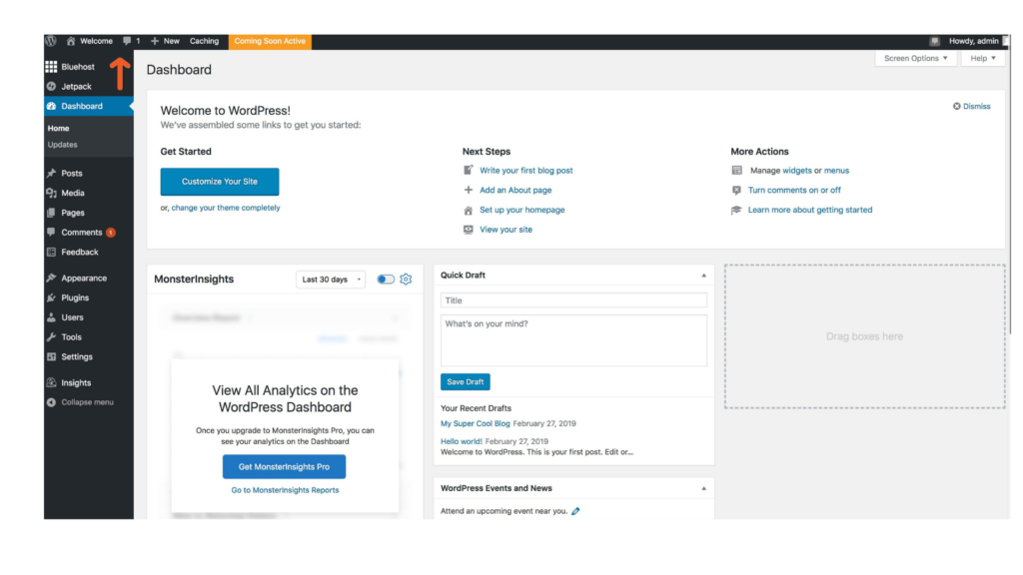Click the Set up your homepage house icon

468,210
